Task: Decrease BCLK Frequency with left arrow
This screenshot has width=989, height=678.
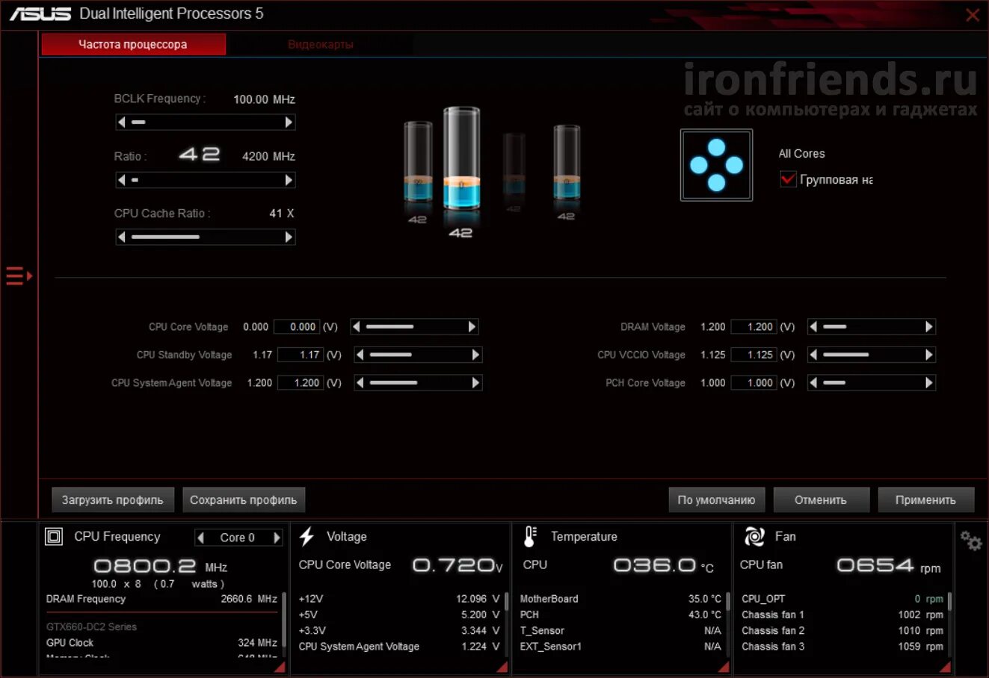Action: tap(122, 122)
